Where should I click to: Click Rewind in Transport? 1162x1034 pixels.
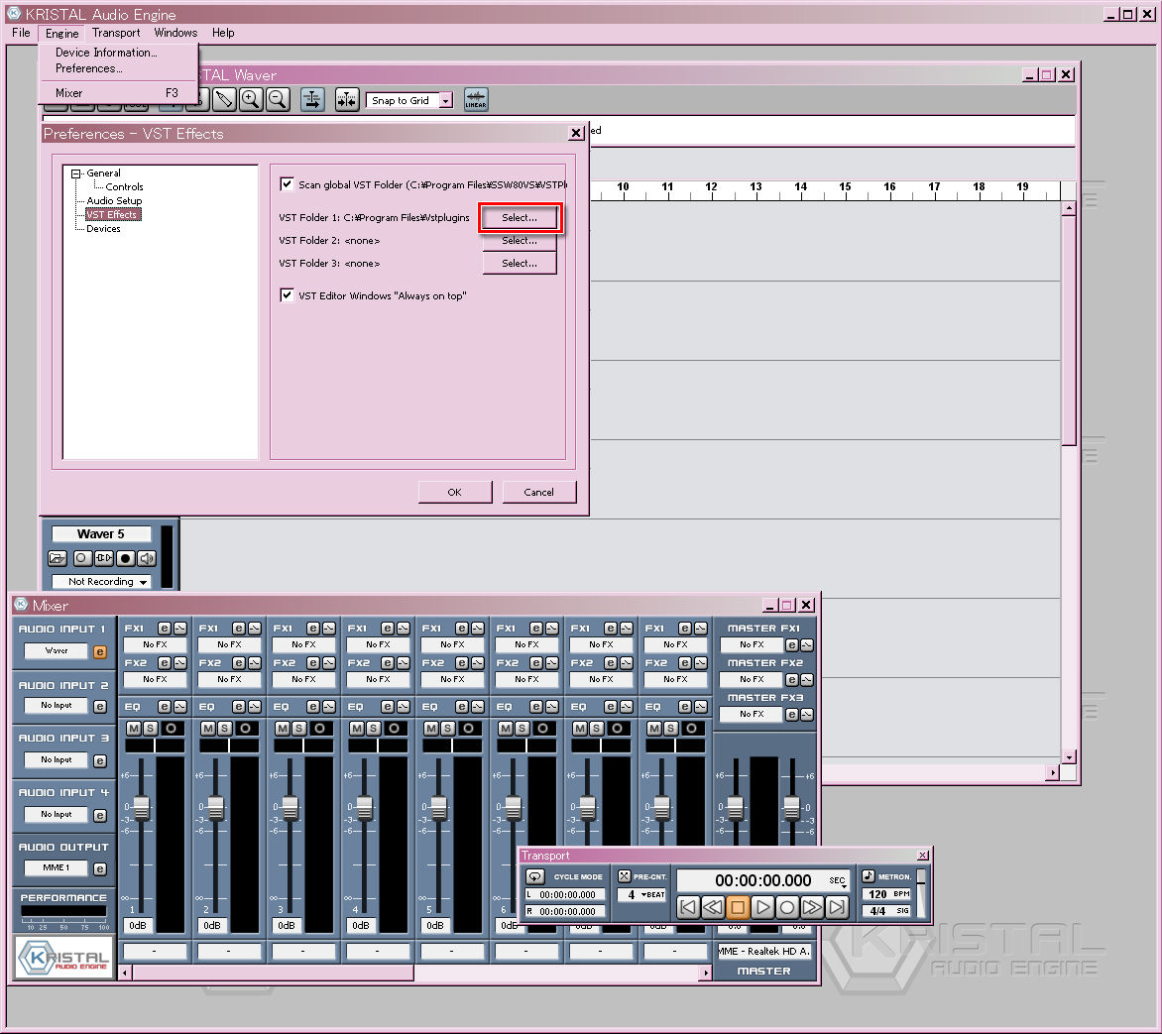pos(713,906)
